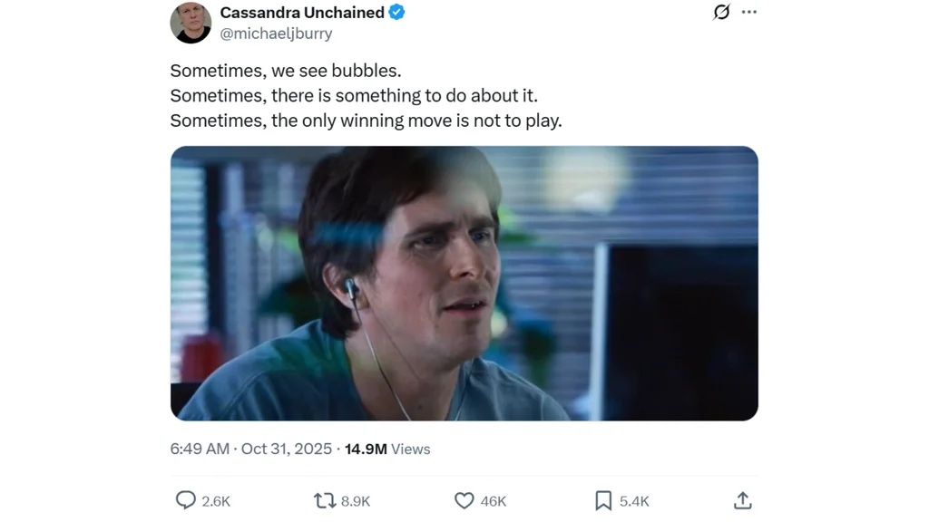Viewport: 929px width, 522px height.
Task: Click the blue verified checkmark badge
Action: [396, 12]
